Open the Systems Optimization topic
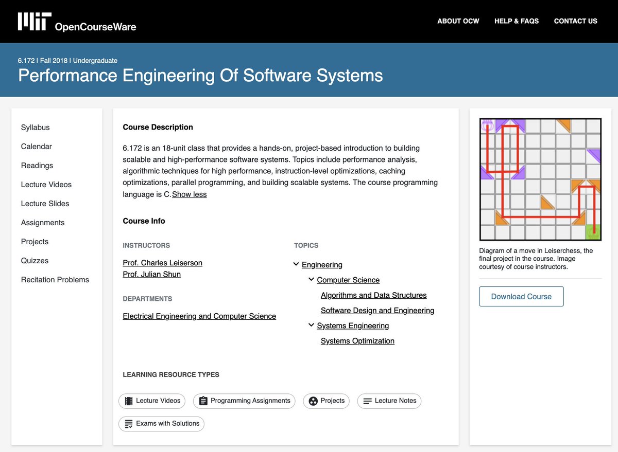618x452 pixels. (x=357, y=341)
